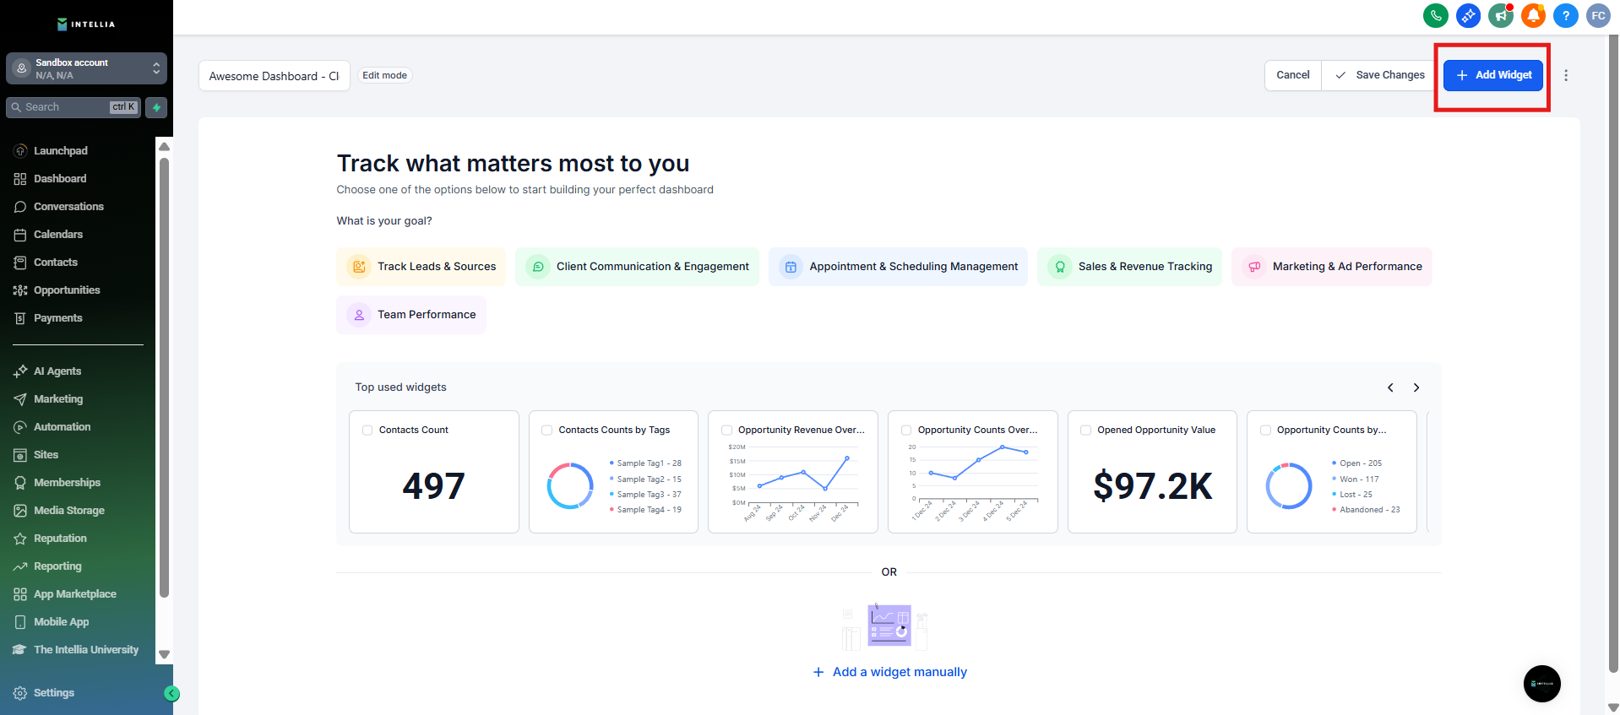The image size is (1620, 715).
Task: Collapse sidebar with the green arrow button
Action: coord(171,693)
